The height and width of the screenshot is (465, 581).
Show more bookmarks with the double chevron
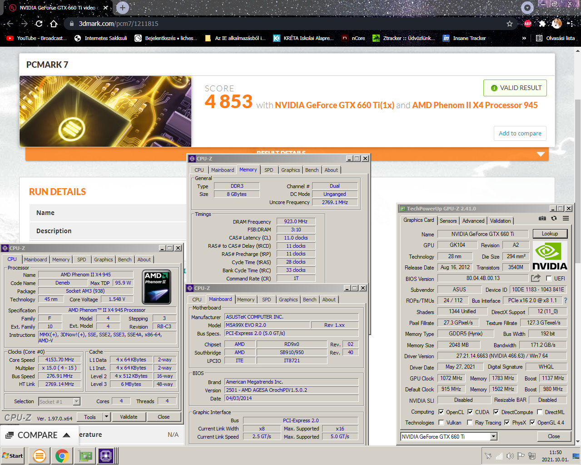524,38
